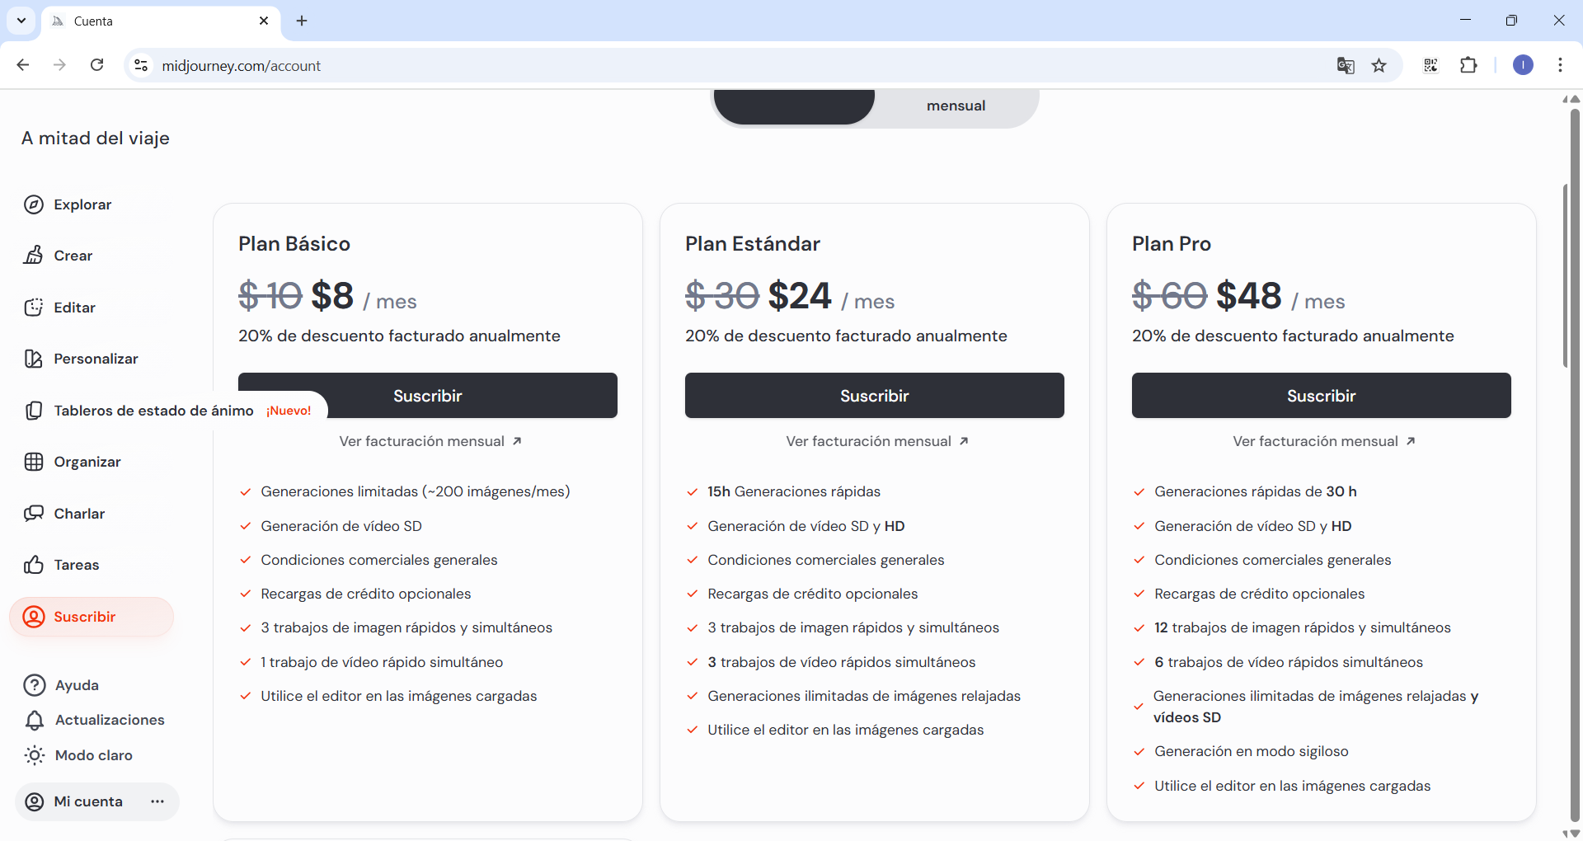Image resolution: width=1583 pixels, height=841 pixels.
Task: Select the dark annual billing toggle option
Action: [x=794, y=107]
